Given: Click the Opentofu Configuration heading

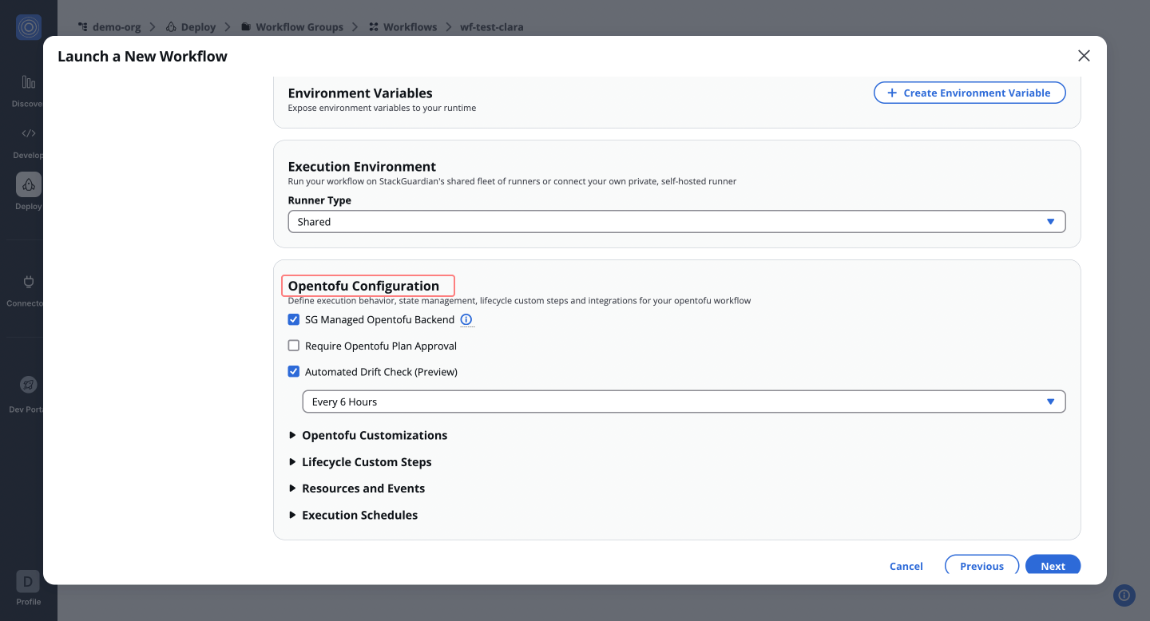Looking at the screenshot, I should point(363,286).
